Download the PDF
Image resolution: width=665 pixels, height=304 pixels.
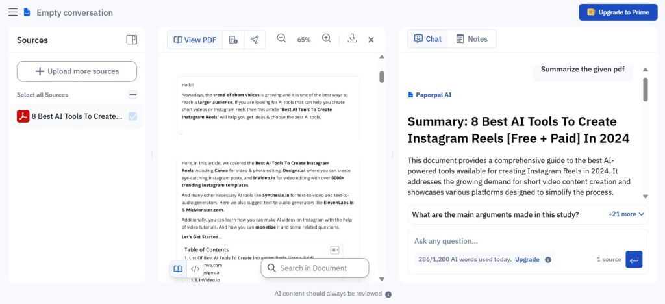point(351,38)
